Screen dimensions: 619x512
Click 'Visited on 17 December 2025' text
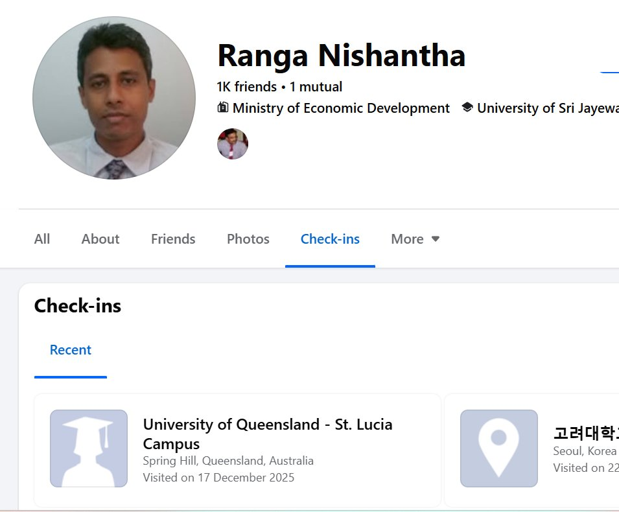[218, 478]
